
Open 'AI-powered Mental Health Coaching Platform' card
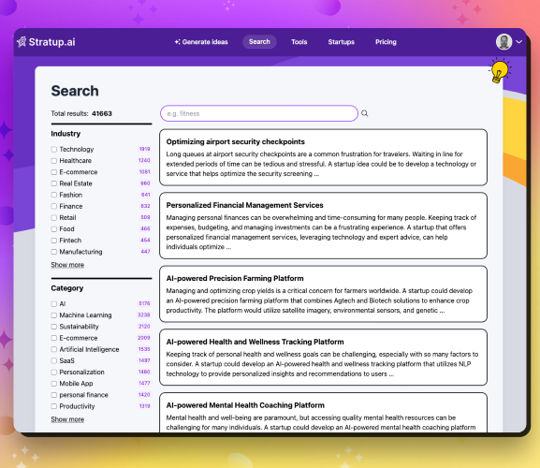(x=323, y=413)
